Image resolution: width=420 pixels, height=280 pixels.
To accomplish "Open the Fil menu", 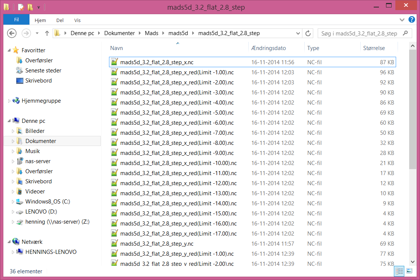I will (x=16, y=20).
